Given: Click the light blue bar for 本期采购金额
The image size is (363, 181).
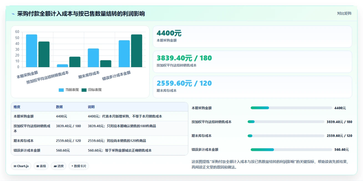Looking at the screenshot, I should [x=32, y=51].
